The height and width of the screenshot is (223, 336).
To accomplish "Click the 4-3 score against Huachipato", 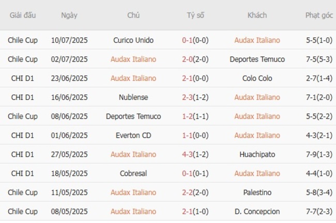I will (x=195, y=154).
